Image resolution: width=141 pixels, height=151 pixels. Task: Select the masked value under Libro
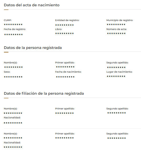pos(64,33)
